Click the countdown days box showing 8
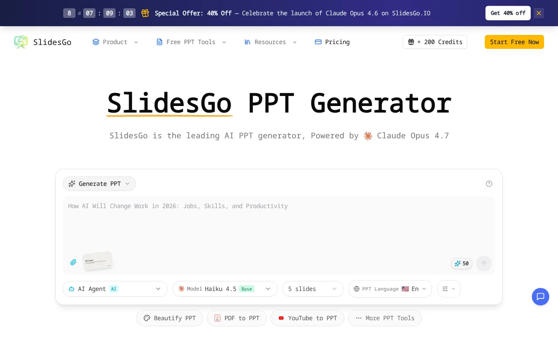This screenshot has width=558, height=349. click(x=69, y=13)
